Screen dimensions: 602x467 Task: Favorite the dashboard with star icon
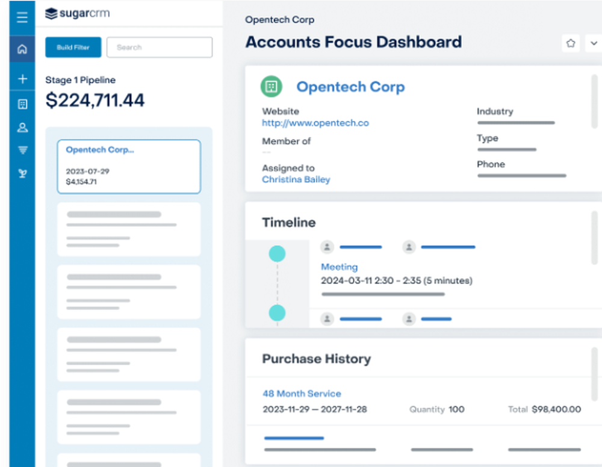[571, 43]
